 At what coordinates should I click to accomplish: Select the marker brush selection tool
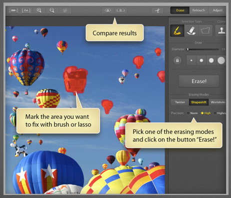click(177, 31)
